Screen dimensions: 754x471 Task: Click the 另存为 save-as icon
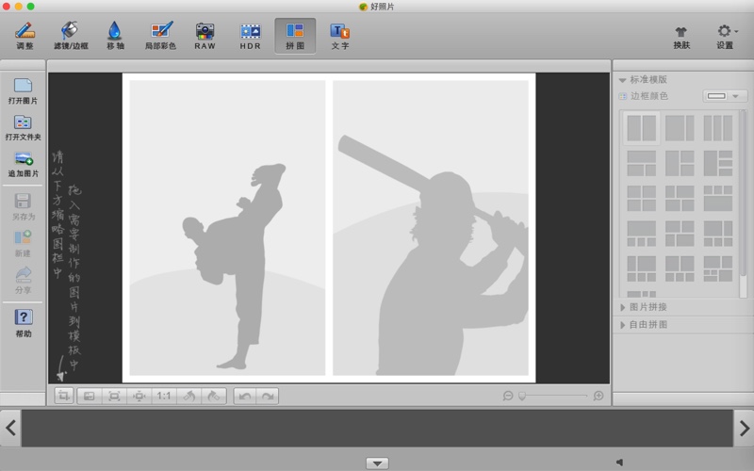point(23,206)
